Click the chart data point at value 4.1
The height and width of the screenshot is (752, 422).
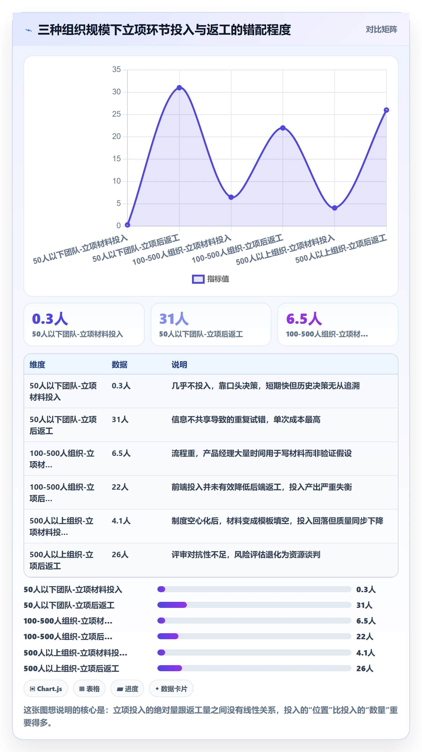(x=335, y=208)
